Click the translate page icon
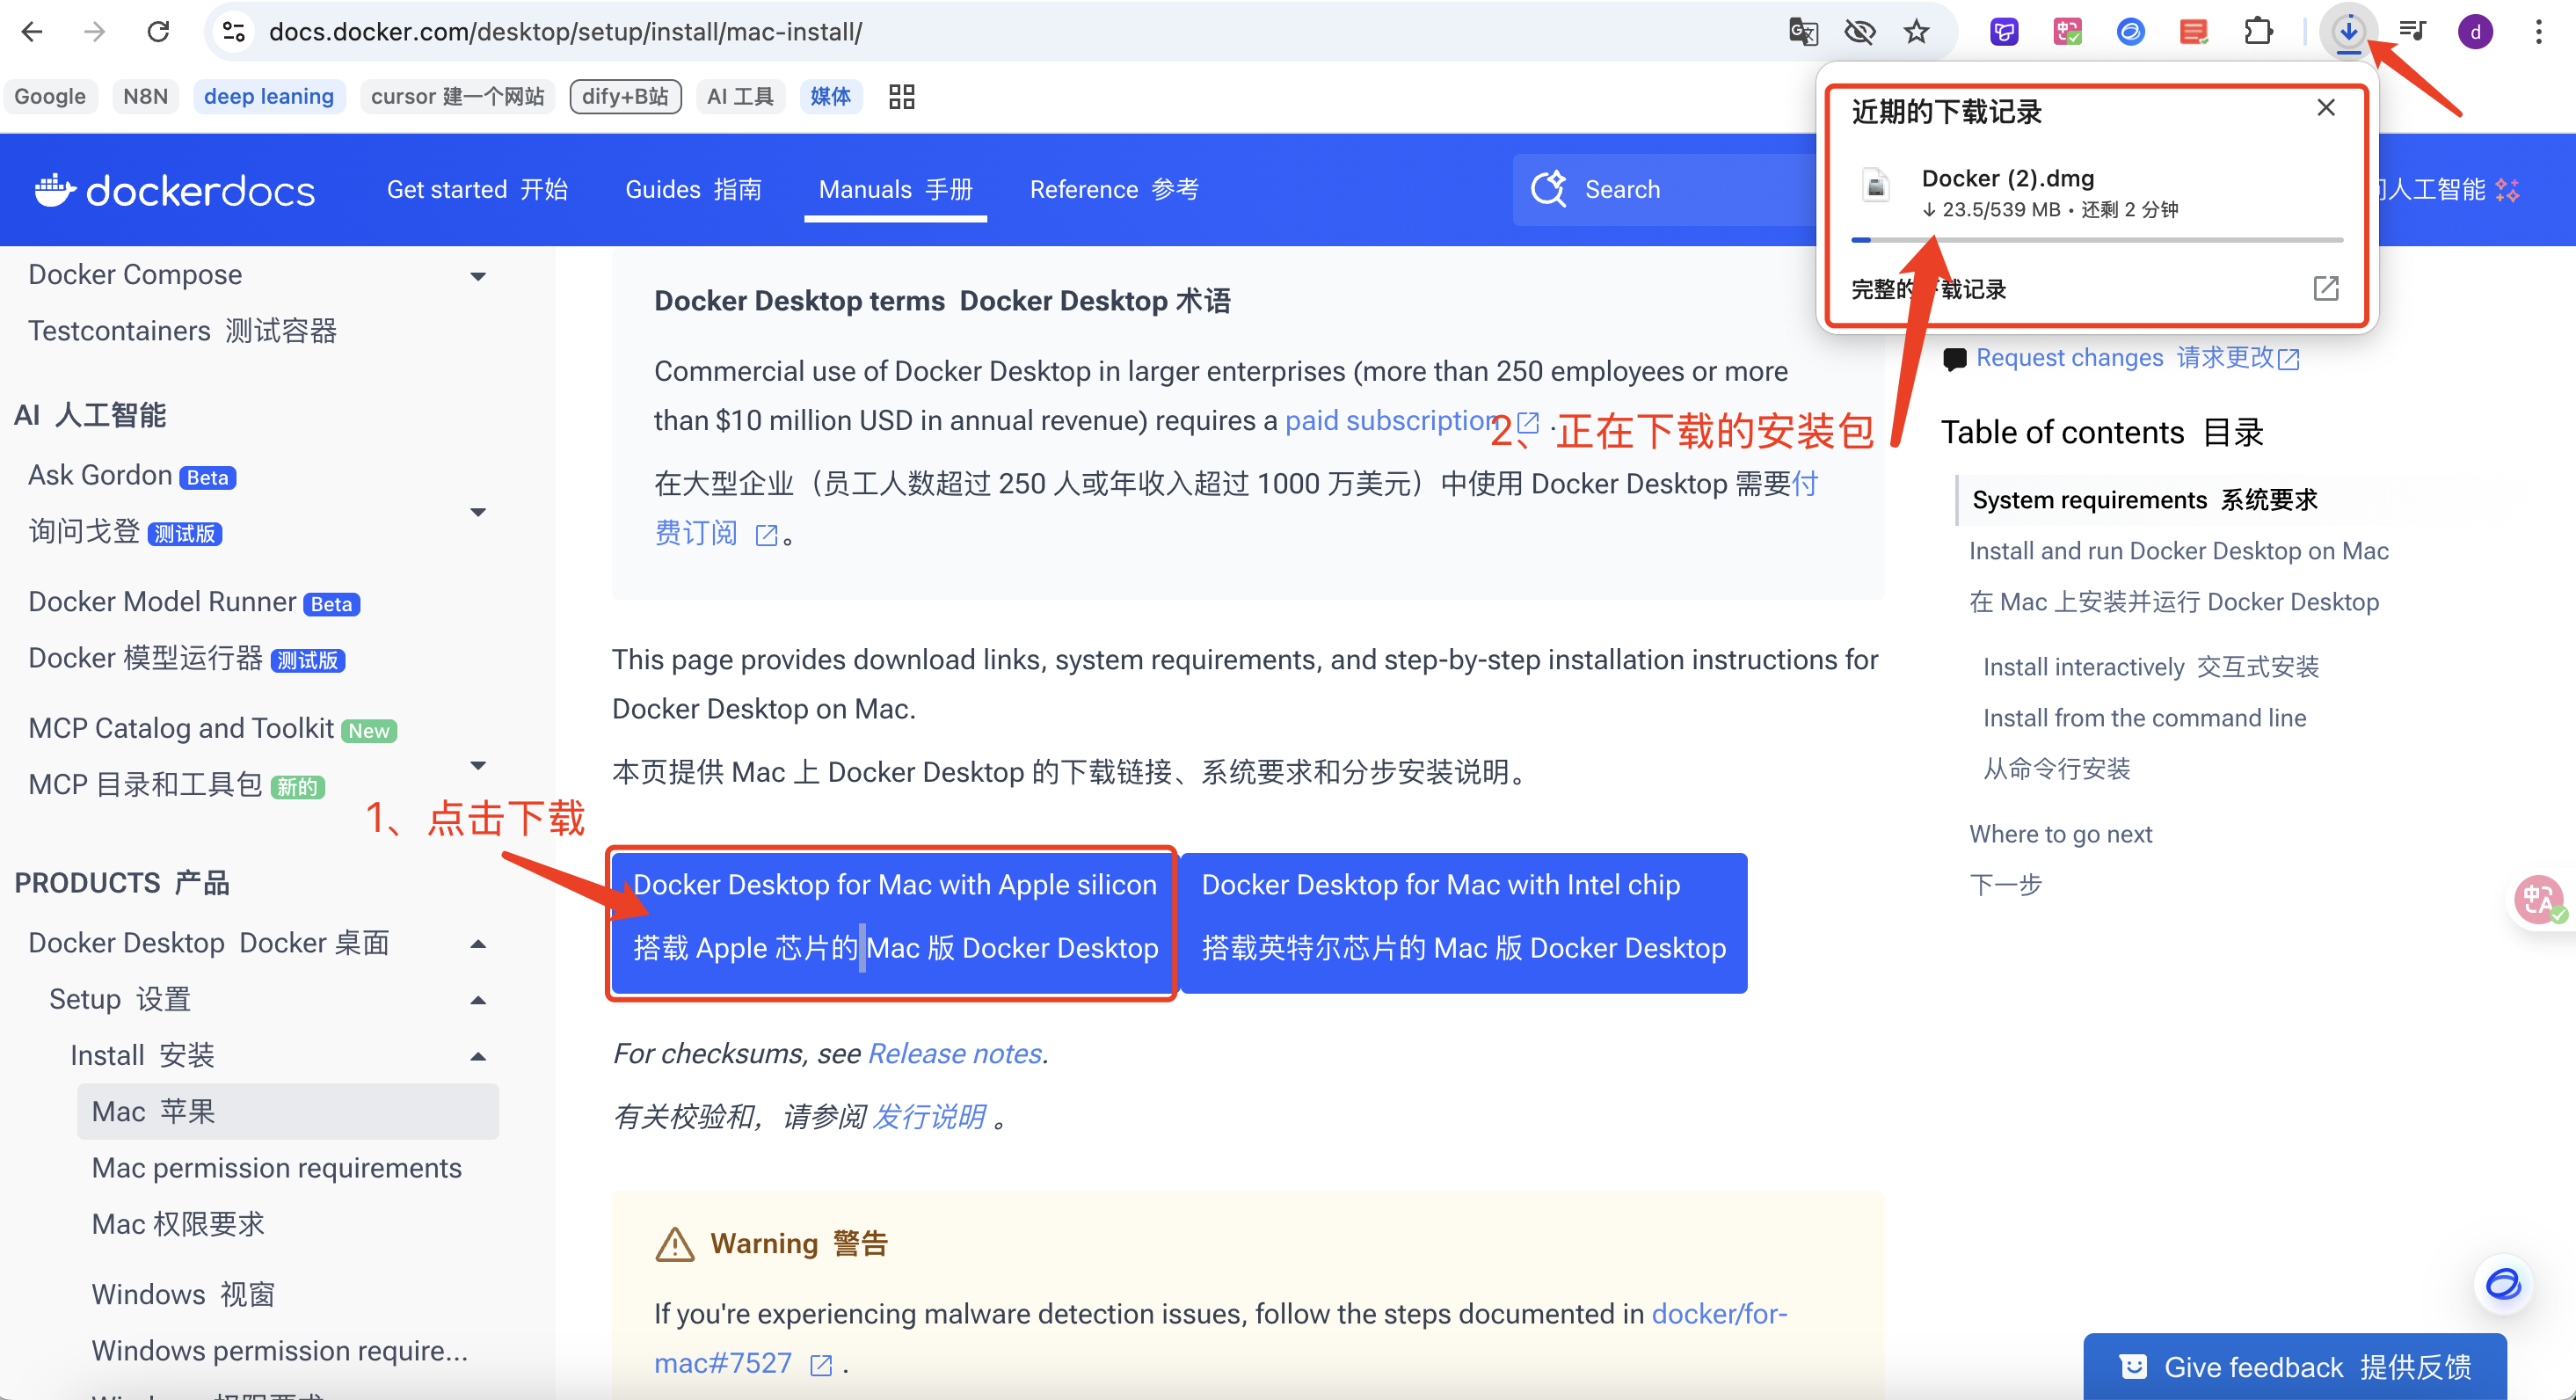The width and height of the screenshot is (2576, 1400). [x=1803, y=32]
